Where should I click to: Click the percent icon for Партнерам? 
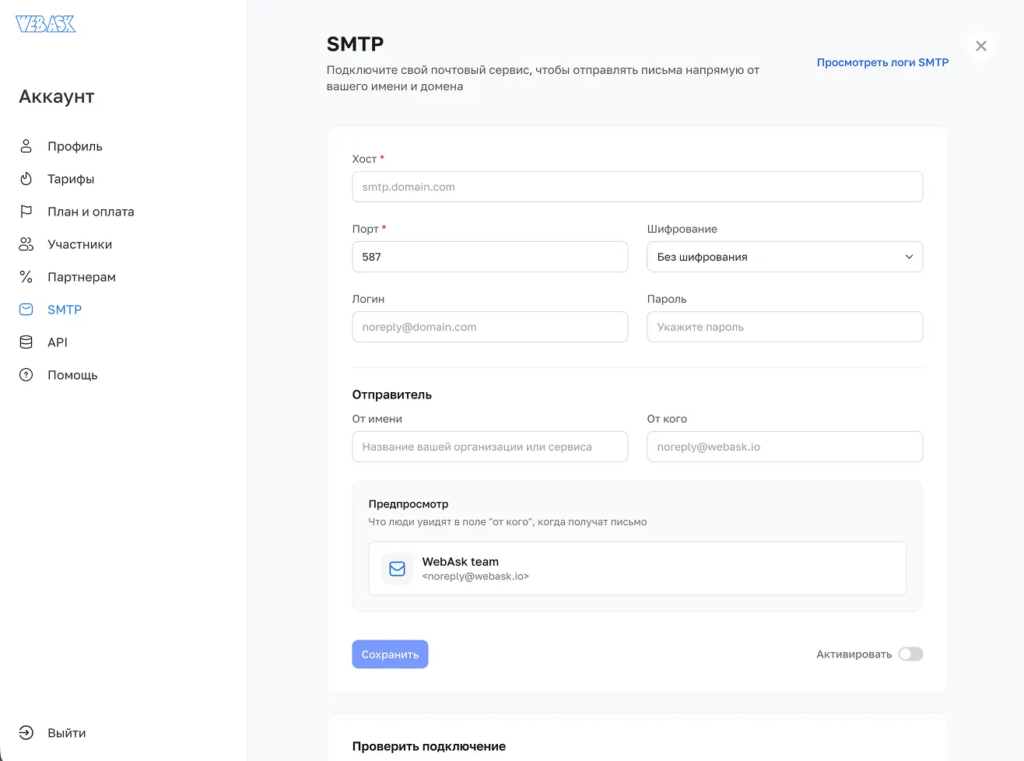pos(26,277)
